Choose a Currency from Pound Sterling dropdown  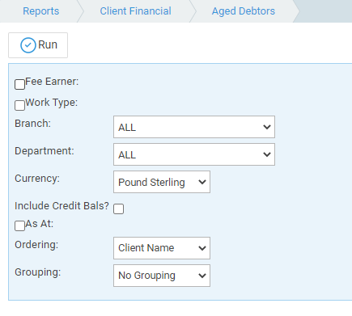point(162,182)
